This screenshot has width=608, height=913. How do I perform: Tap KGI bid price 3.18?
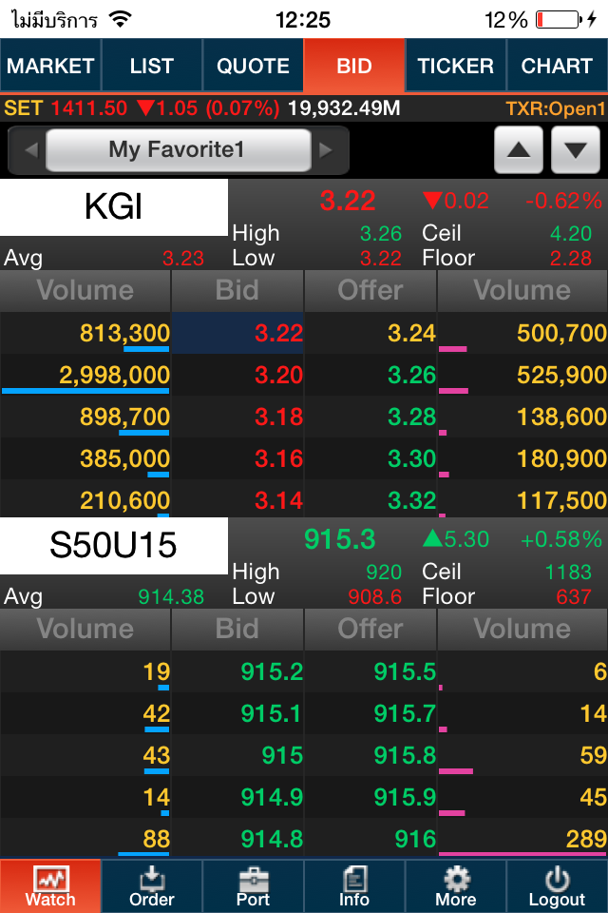coord(278,417)
